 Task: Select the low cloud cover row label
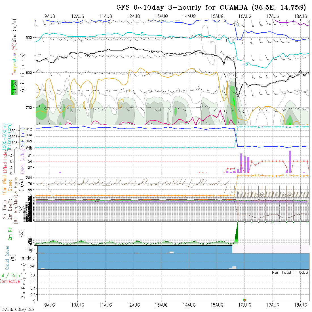(31, 266)
